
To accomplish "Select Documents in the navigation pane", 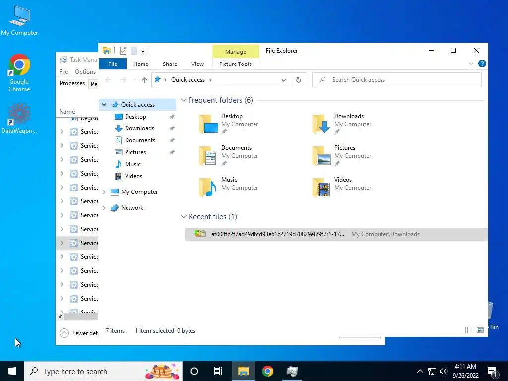I will tap(140, 140).
